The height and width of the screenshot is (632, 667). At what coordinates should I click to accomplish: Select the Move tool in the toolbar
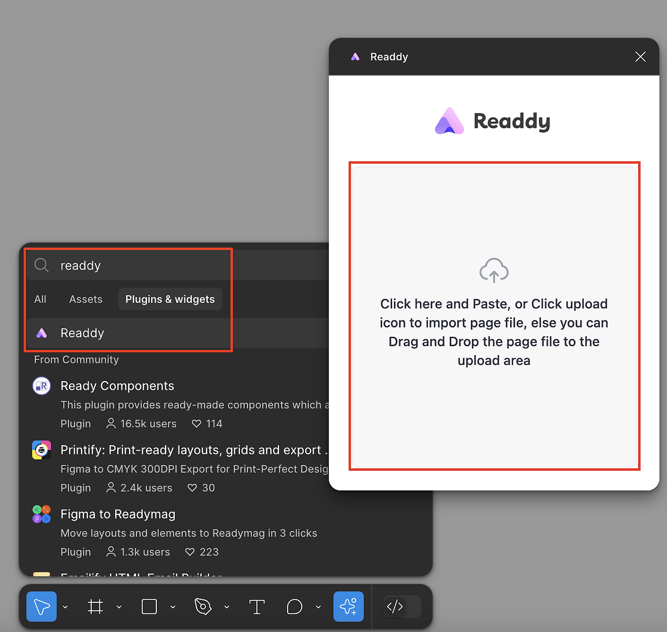[42, 606]
